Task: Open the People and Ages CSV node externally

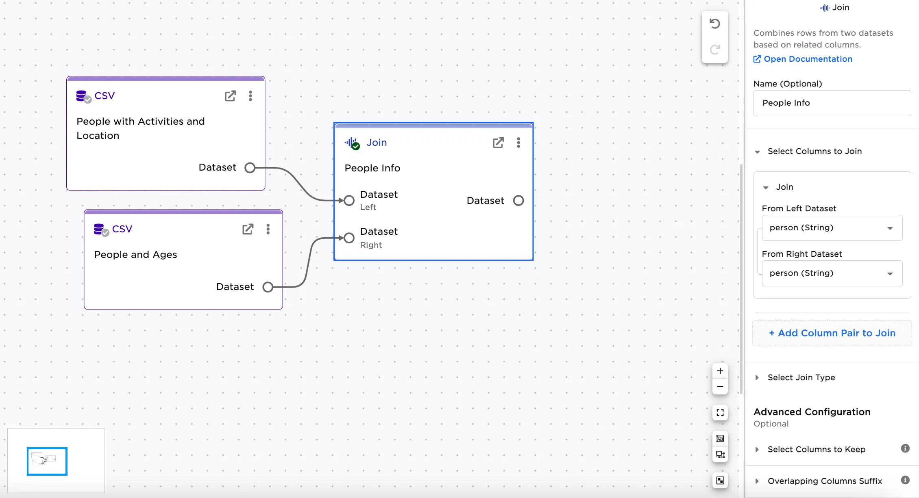Action: coord(248,229)
